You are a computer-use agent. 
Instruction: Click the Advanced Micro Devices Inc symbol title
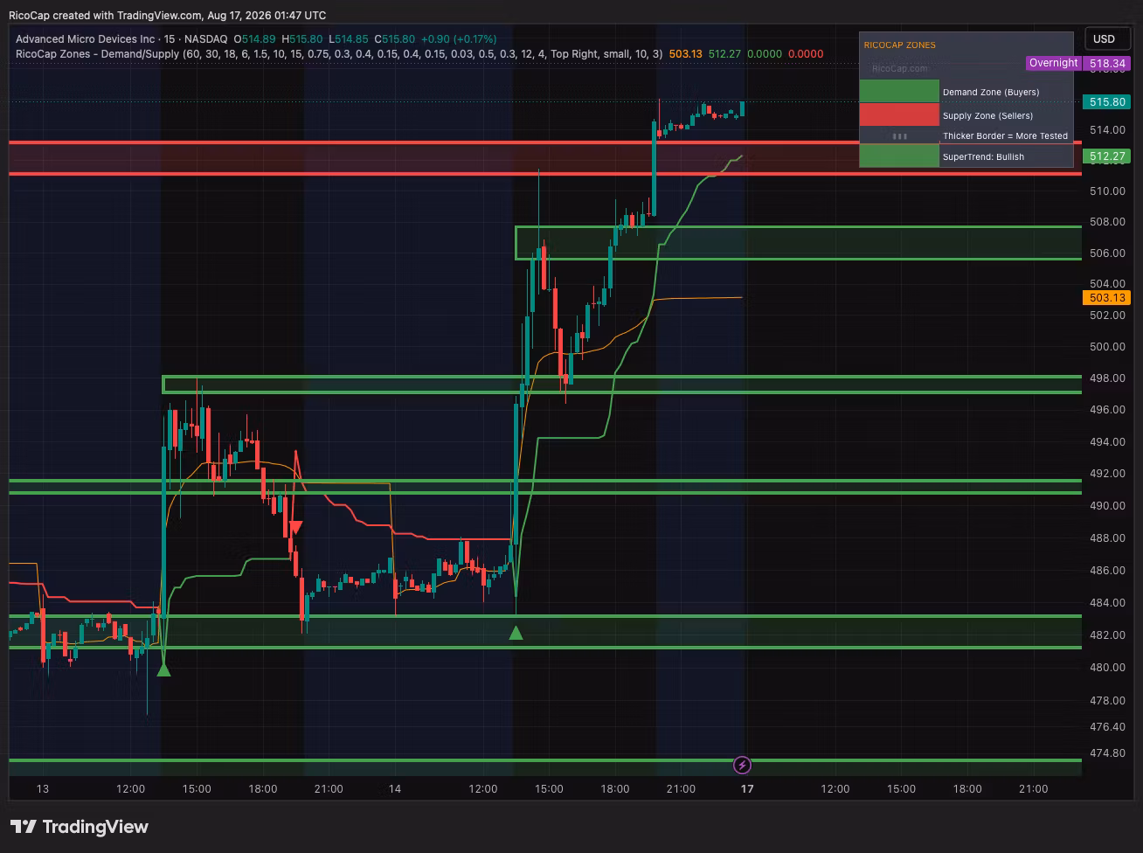[85, 39]
